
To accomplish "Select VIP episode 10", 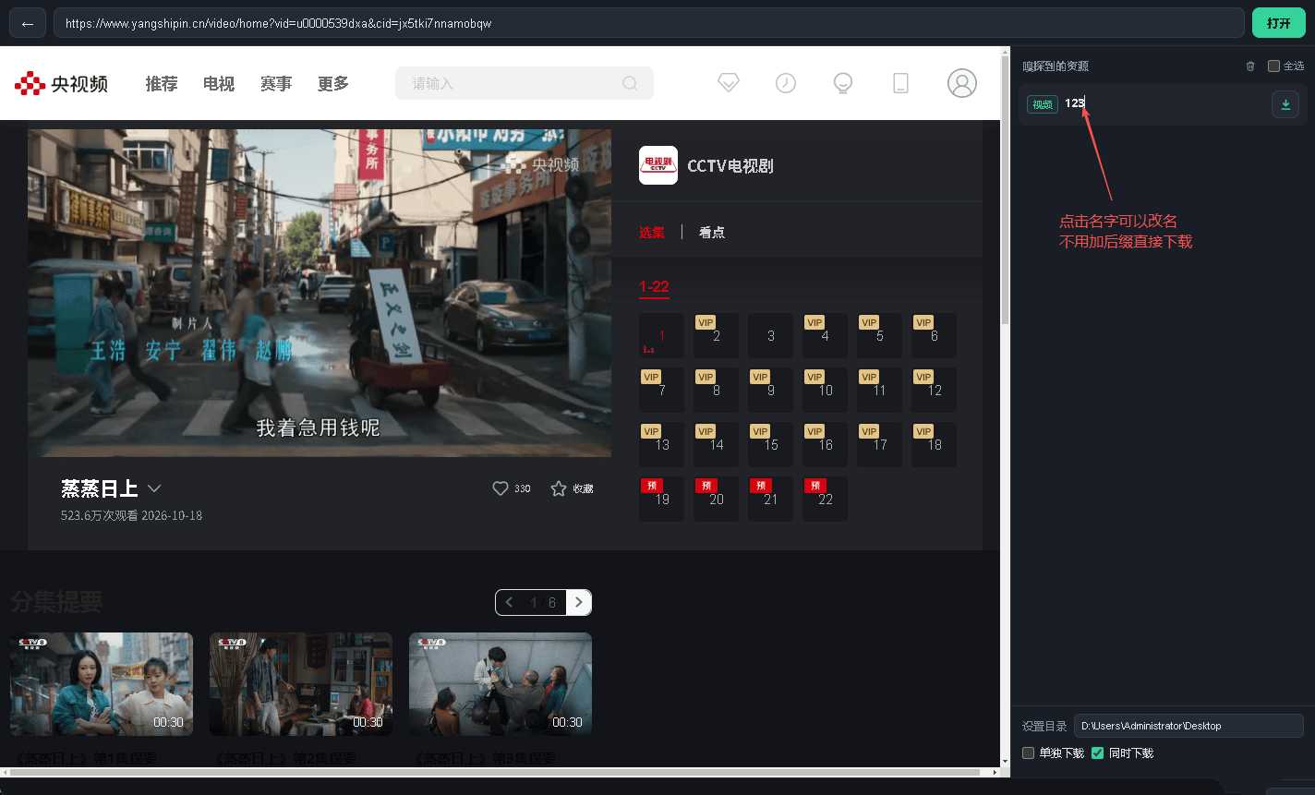I will [825, 391].
